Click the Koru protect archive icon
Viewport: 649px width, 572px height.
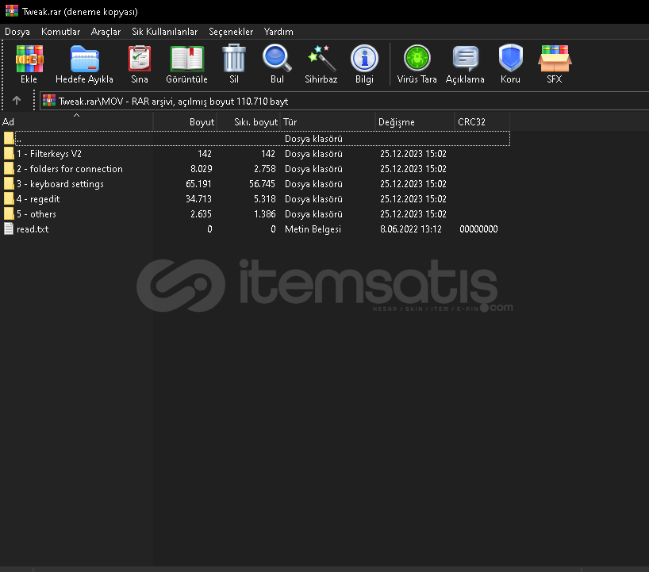coord(510,64)
